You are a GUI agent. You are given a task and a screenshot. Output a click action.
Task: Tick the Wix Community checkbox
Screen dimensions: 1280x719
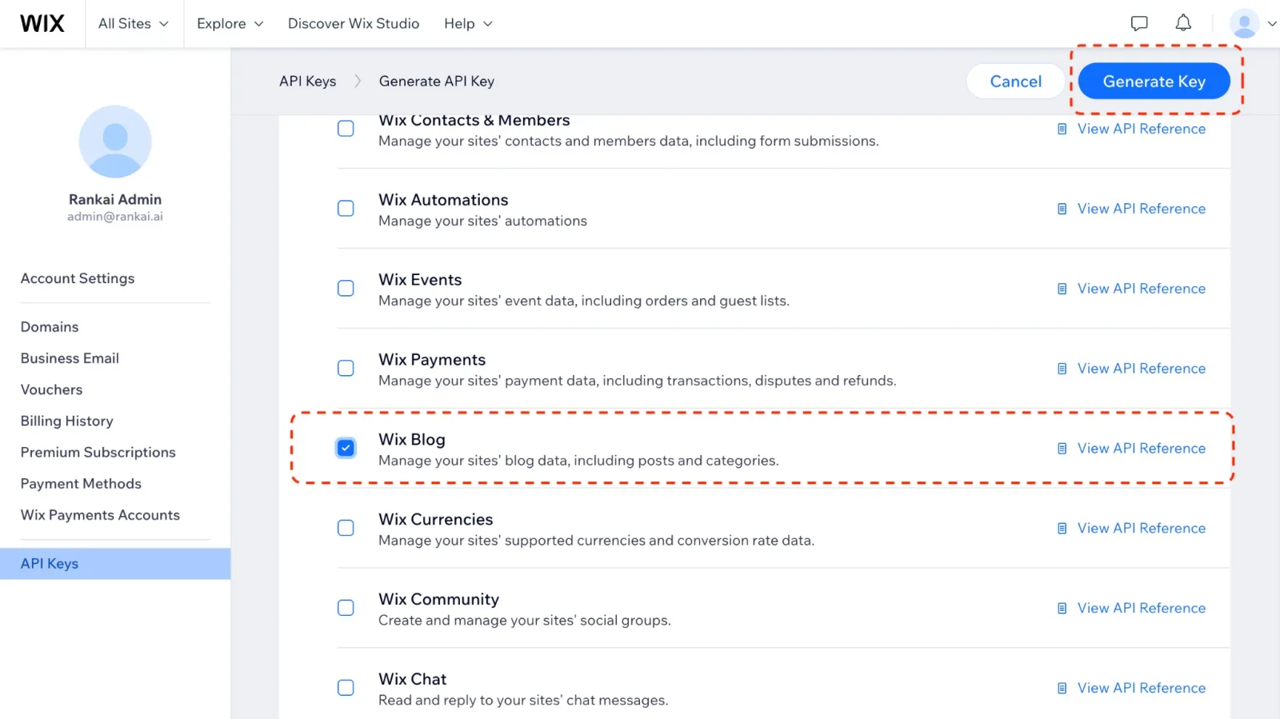click(x=346, y=609)
